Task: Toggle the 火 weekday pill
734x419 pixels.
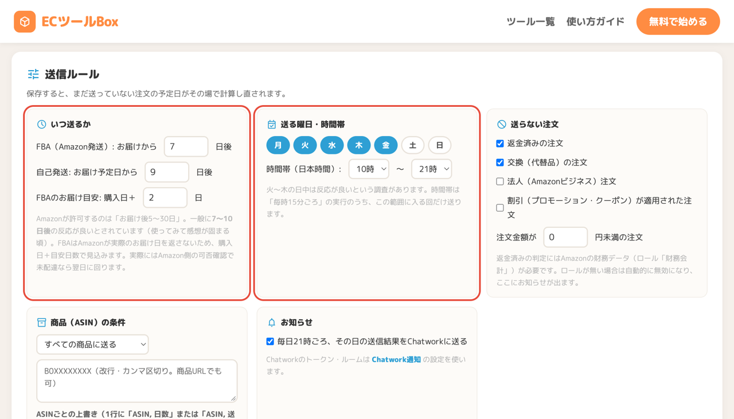Action: pos(305,145)
